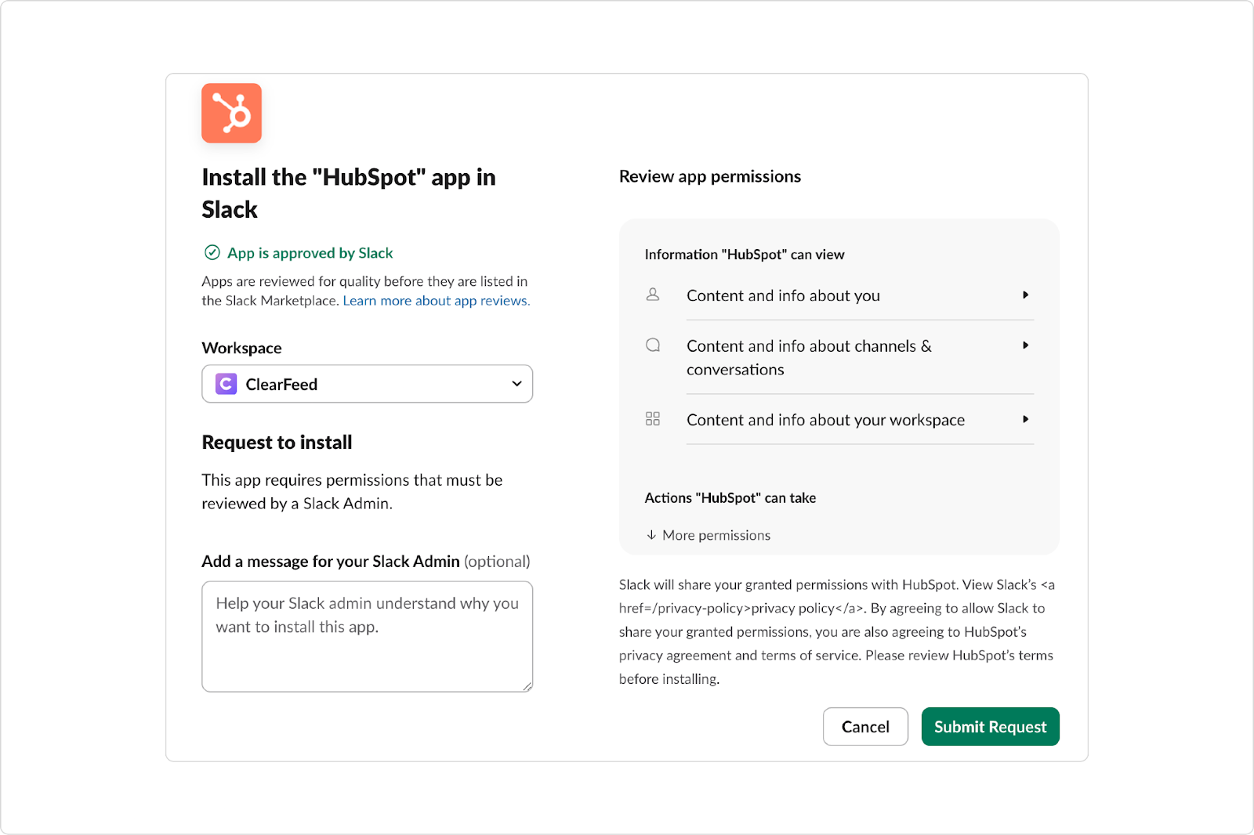Image resolution: width=1254 pixels, height=835 pixels.
Task: Click the down arrow next to More permissions
Action: pyautogui.click(x=651, y=535)
